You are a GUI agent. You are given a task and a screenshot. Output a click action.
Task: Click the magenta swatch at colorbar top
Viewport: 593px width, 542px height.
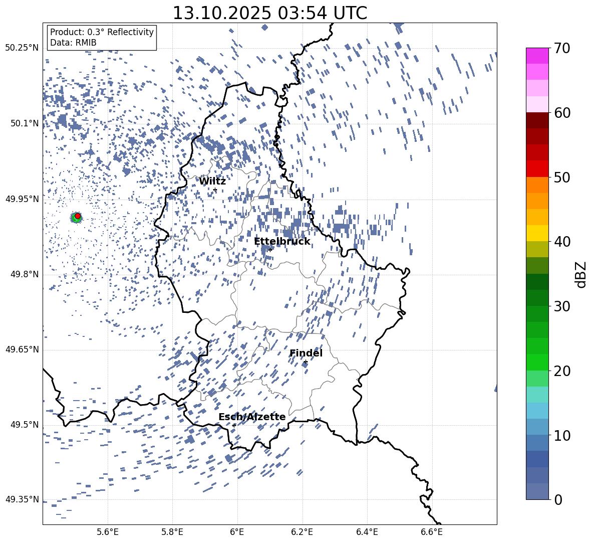point(537,56)
